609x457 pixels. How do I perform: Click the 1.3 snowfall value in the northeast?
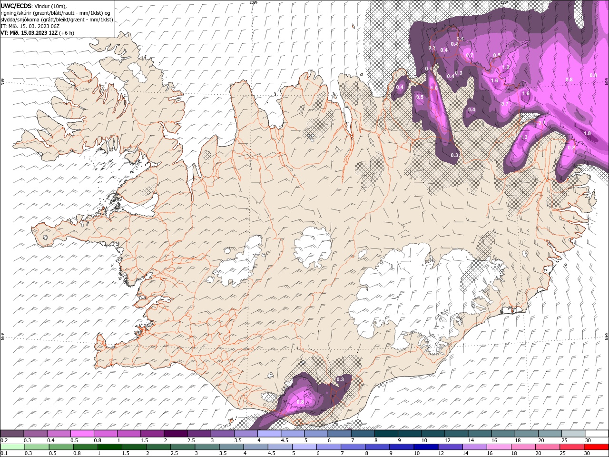pos(524,137)
